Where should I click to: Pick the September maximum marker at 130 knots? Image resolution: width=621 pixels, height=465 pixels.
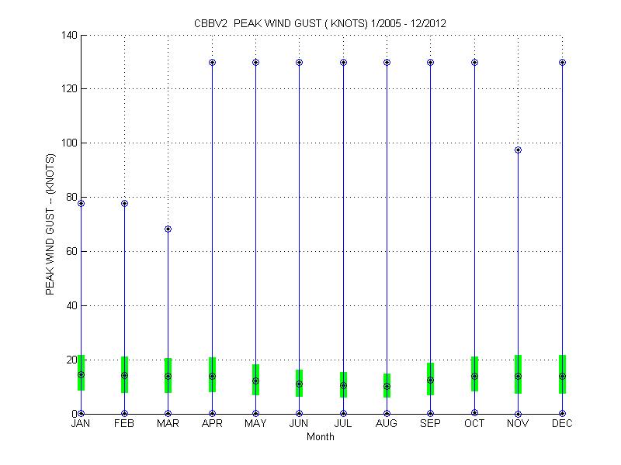[431, 62]
